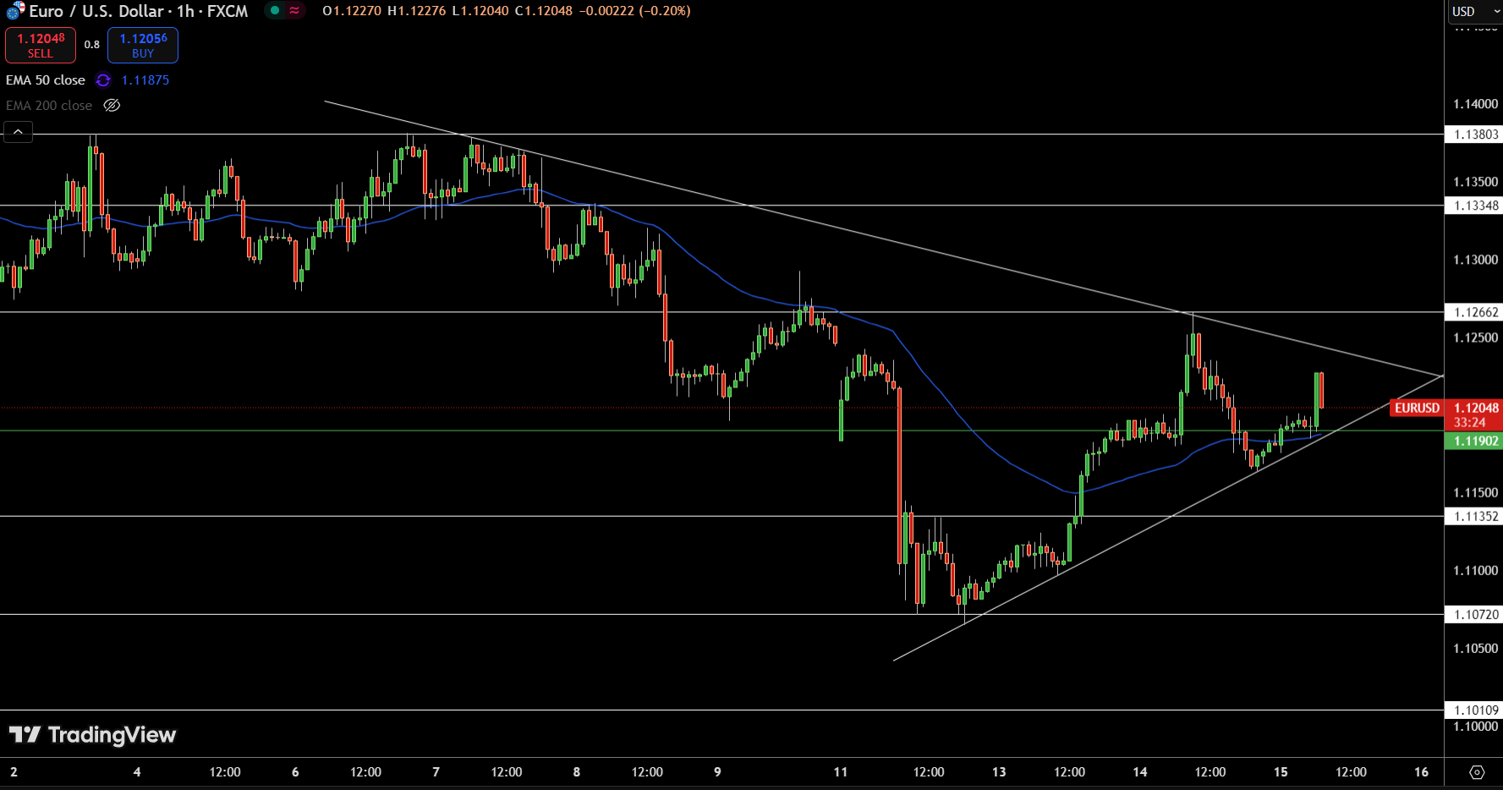
Task: Click the 1.11000 price scale tick
Action: point(1475,571)
